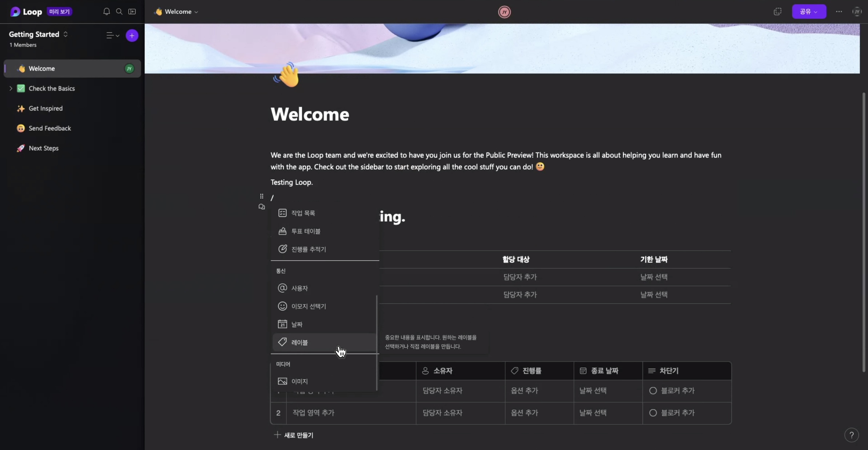Click first 담당자 추가 cell

[x=520, y=277]
